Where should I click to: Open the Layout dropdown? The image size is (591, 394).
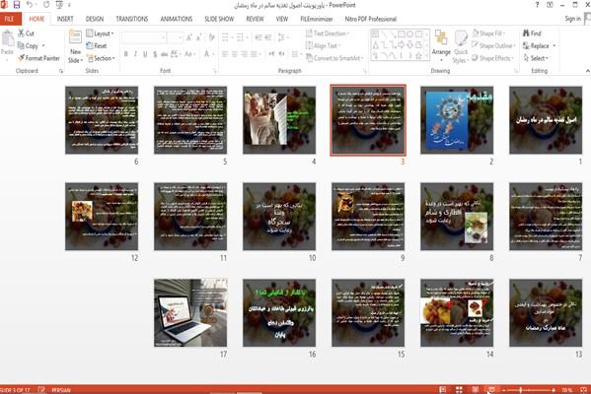pyautogui.click(x=100, y=33)
